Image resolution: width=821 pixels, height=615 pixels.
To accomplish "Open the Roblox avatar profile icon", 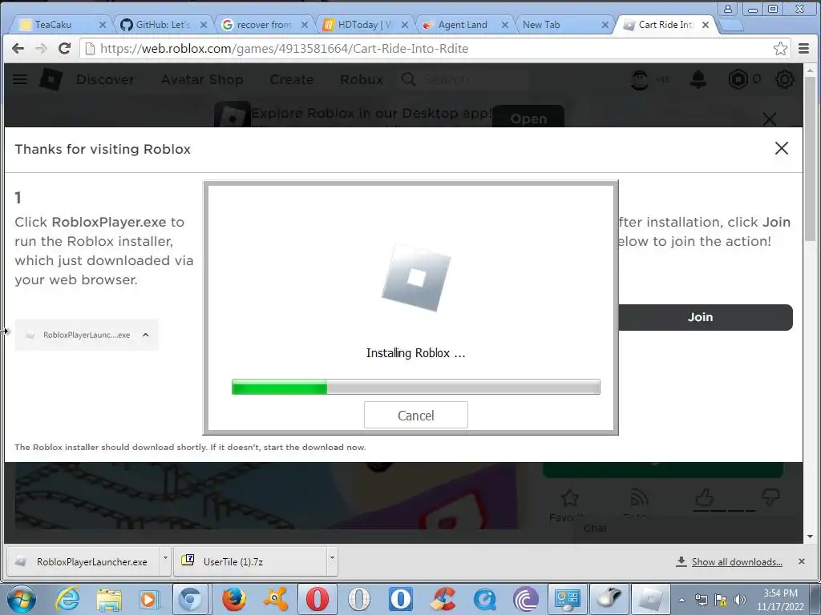I will tap(640, 79).
